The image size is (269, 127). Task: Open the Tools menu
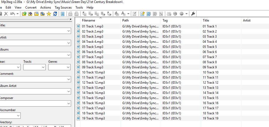(79, 8)
